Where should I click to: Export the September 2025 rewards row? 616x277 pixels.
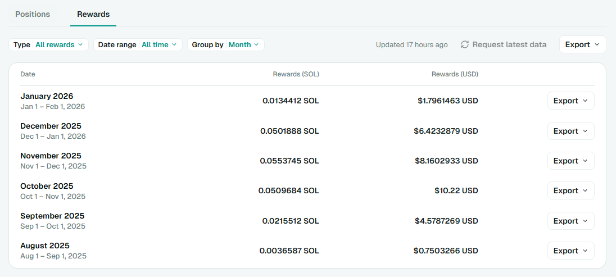[x=570, y=221]
